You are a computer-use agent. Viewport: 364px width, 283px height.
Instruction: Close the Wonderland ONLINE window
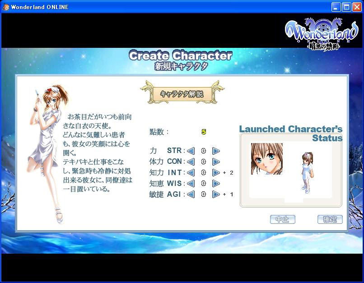click(x=357, y=7)
